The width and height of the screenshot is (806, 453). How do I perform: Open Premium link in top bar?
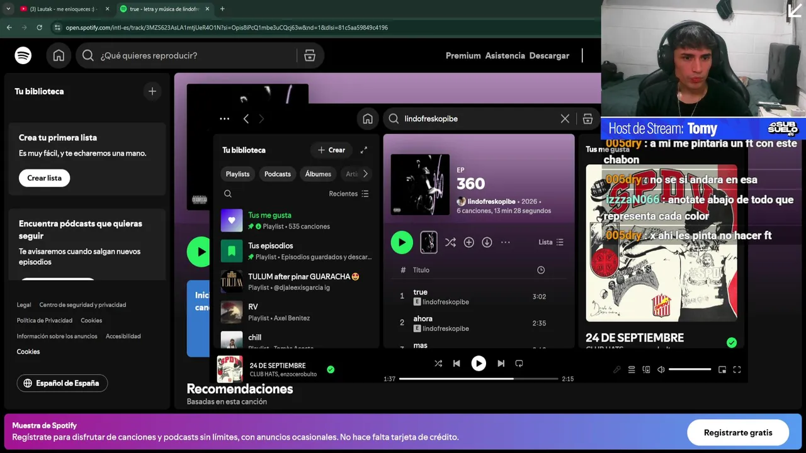(x=463, y=55)
